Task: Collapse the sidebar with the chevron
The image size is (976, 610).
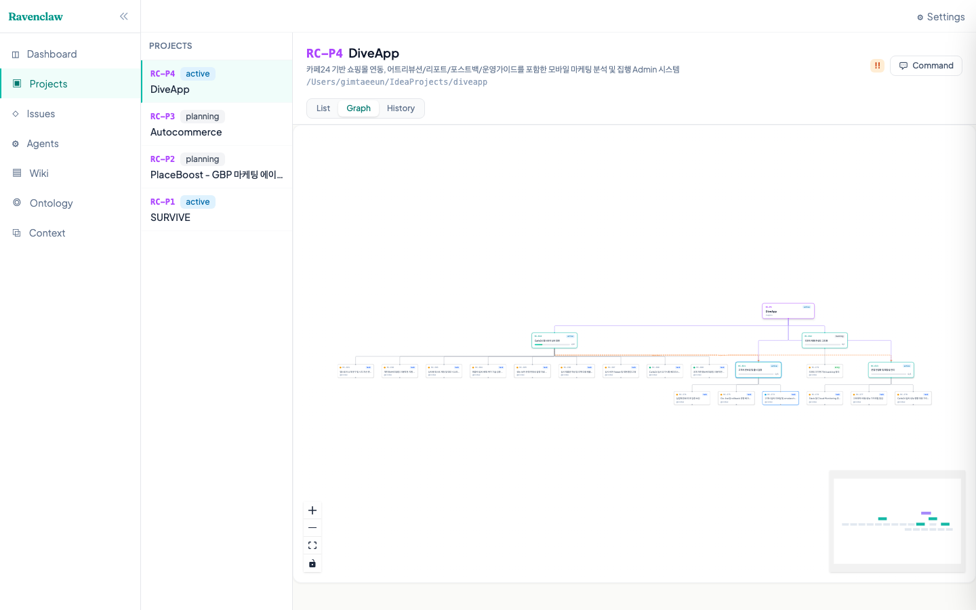Action: 123,16
